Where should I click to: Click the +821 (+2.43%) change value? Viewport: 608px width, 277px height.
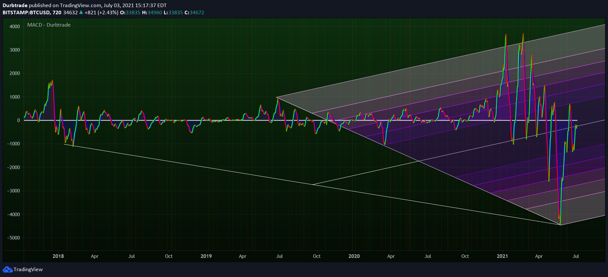point(101,12)
